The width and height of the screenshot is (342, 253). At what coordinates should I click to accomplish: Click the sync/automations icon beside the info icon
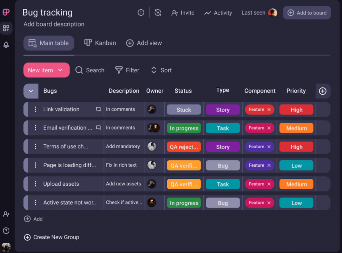[157, 12]
